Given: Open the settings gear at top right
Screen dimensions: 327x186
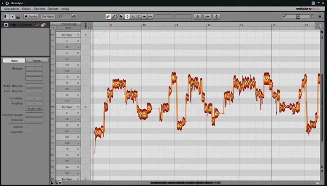Looking at the screenshot, I should click(320, 16).
